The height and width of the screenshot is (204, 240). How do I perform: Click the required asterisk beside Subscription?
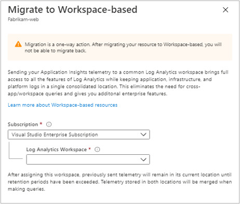click(x=41, y=124)
